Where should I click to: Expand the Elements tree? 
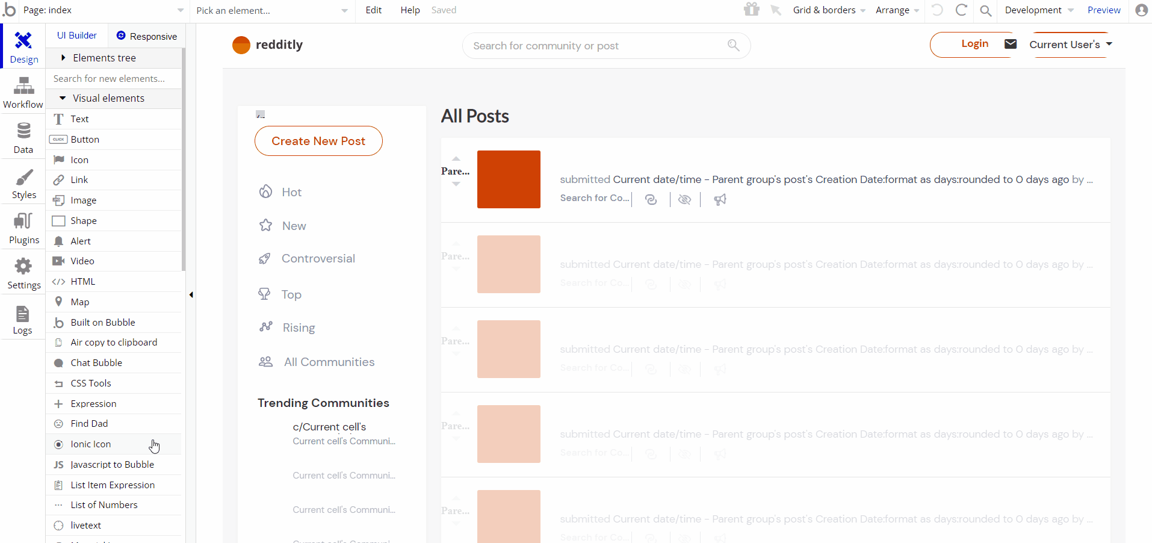63,58
